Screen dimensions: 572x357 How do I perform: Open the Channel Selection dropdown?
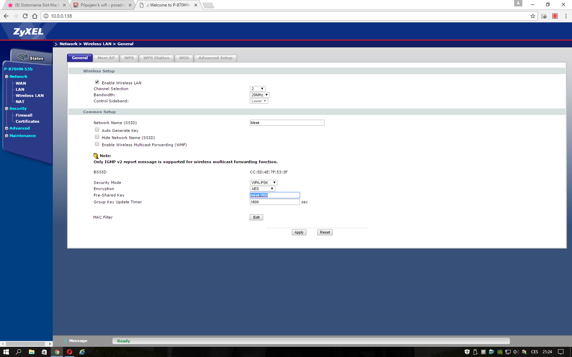pos(257,89)
